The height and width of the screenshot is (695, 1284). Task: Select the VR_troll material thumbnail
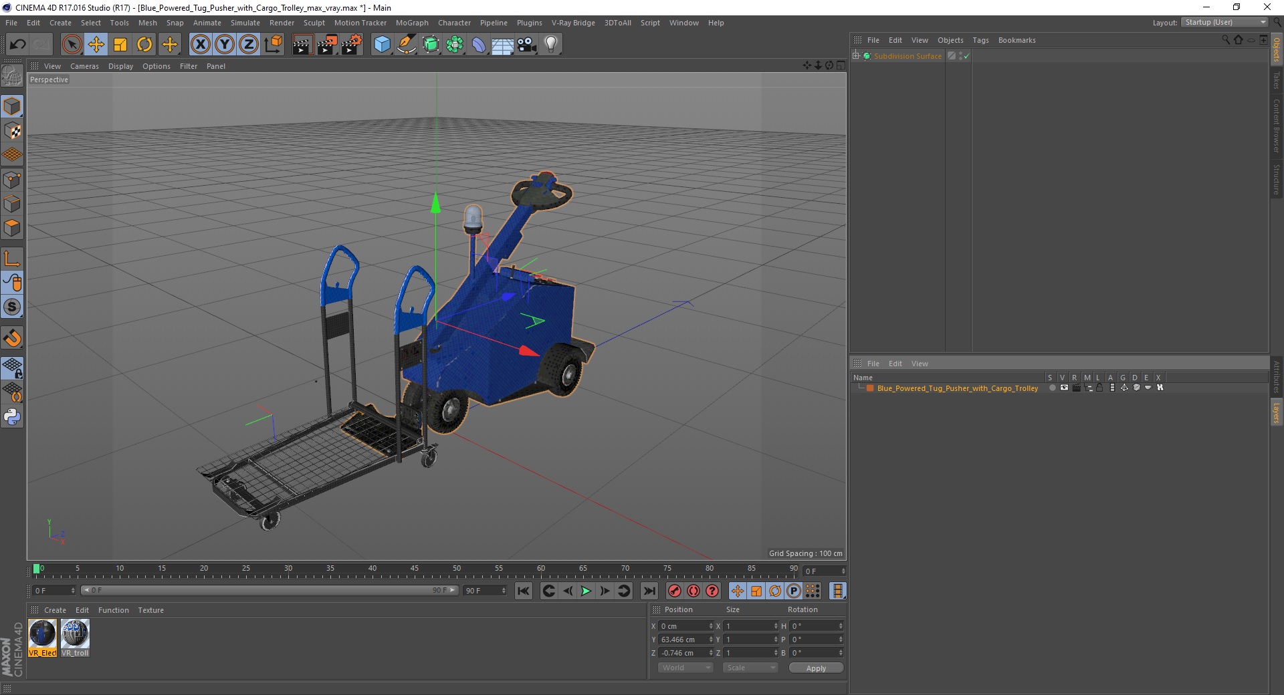pos(75,638)
